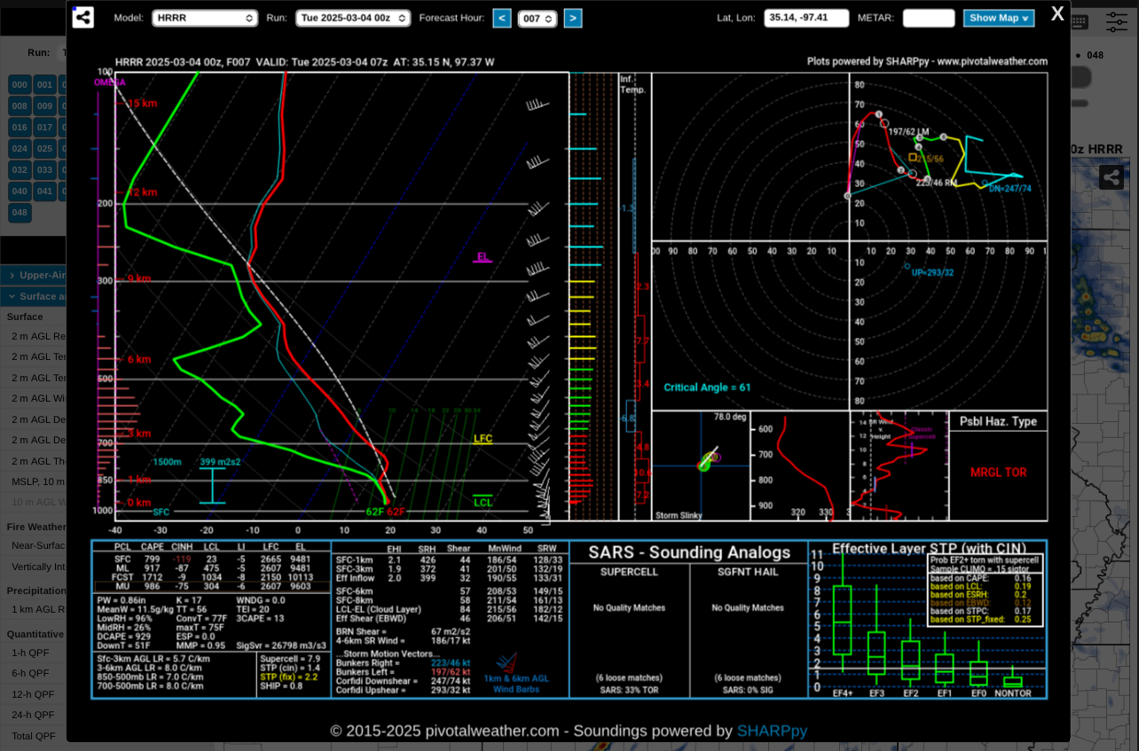Click the Show Map button
The image size is (1139, 751).
999,18
